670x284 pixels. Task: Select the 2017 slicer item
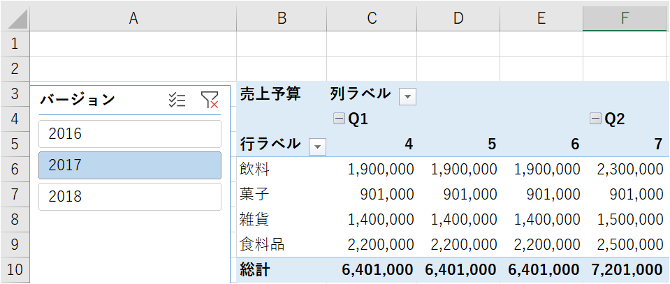[130, 165]
